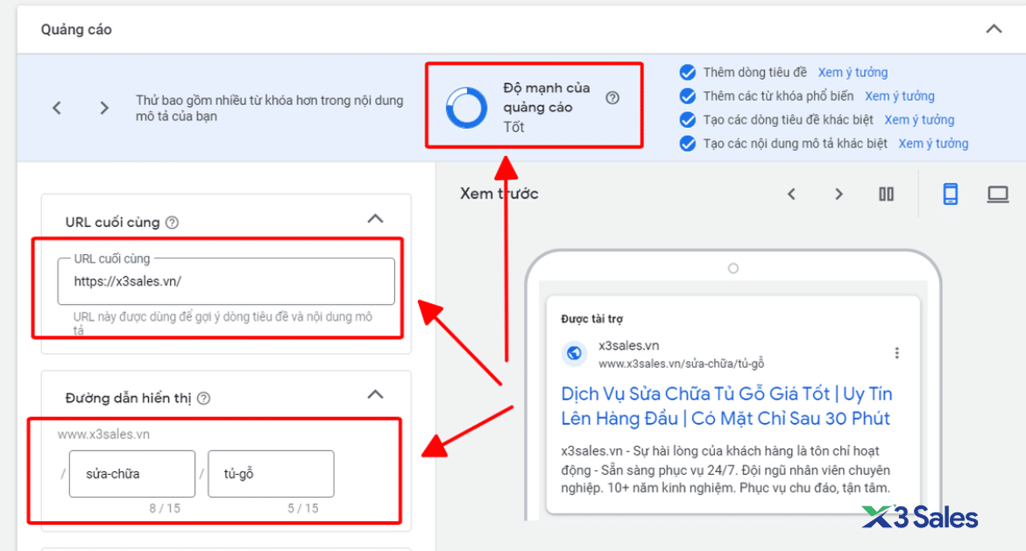Collapse the Đường dẫn hiển thị panel
1026x551 pixels.
[x=375, y=394]
